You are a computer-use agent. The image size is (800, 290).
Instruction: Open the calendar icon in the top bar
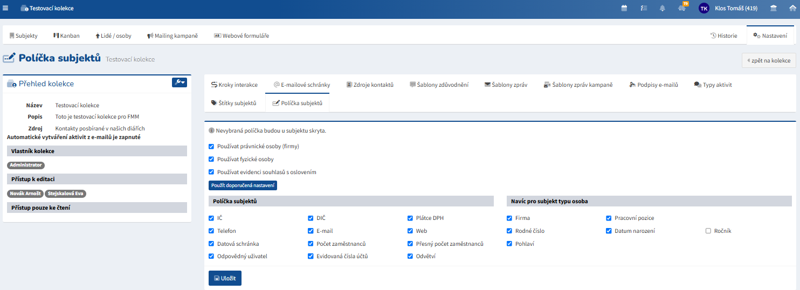click(x=624, y=8)
